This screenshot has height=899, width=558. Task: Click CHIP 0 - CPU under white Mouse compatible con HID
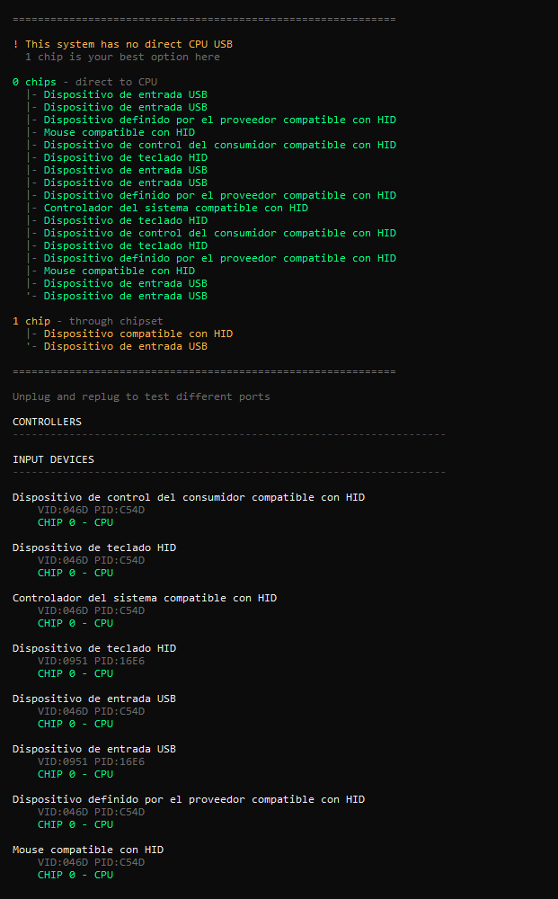click(x=75, y=876)
